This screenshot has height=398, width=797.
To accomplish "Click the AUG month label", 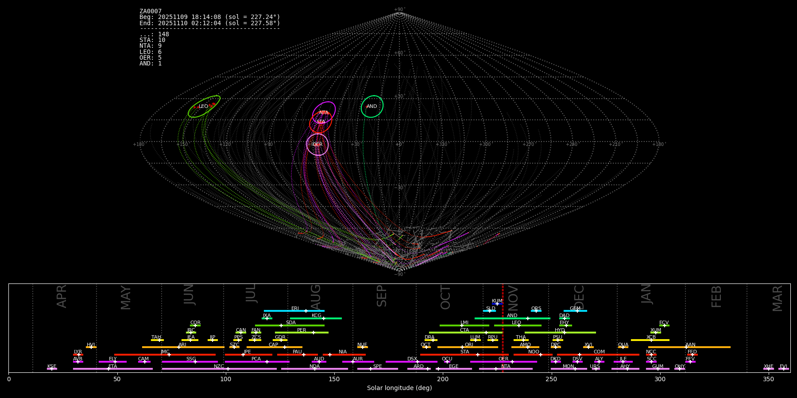I will tap(316, 297).
